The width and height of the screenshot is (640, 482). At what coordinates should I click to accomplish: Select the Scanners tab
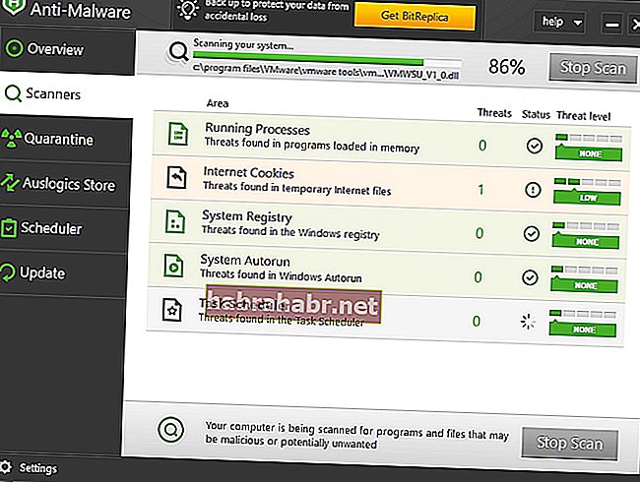[x=65, y=94]
